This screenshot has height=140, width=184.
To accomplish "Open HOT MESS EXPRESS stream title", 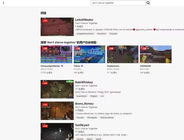I will tap(101, 135).
